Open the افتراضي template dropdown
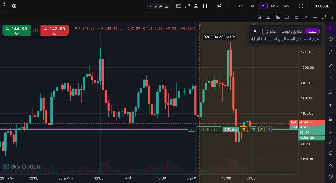 tap(158, 6)
